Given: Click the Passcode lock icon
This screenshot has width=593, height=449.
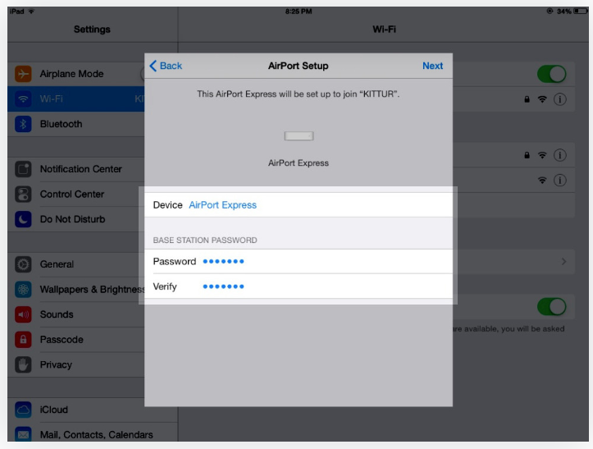Looking at the screenshot, I should point(23,340).
